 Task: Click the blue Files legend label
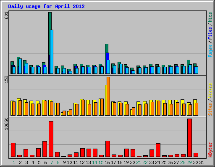click(210, 33)
